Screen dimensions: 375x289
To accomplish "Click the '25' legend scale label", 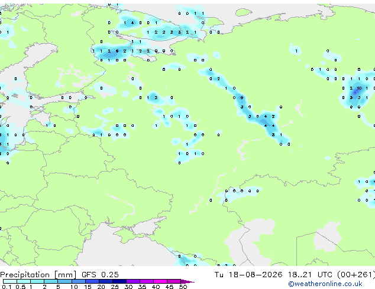I will (x=115, y=287).
